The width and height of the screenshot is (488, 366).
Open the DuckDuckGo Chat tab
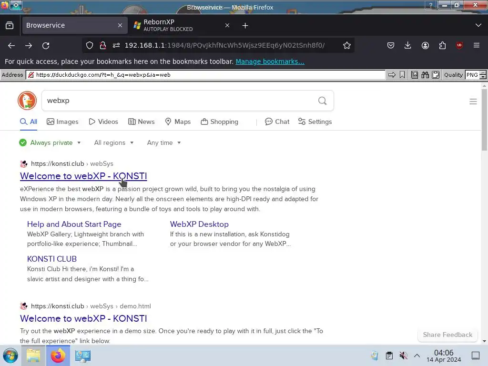coord(277,122)
